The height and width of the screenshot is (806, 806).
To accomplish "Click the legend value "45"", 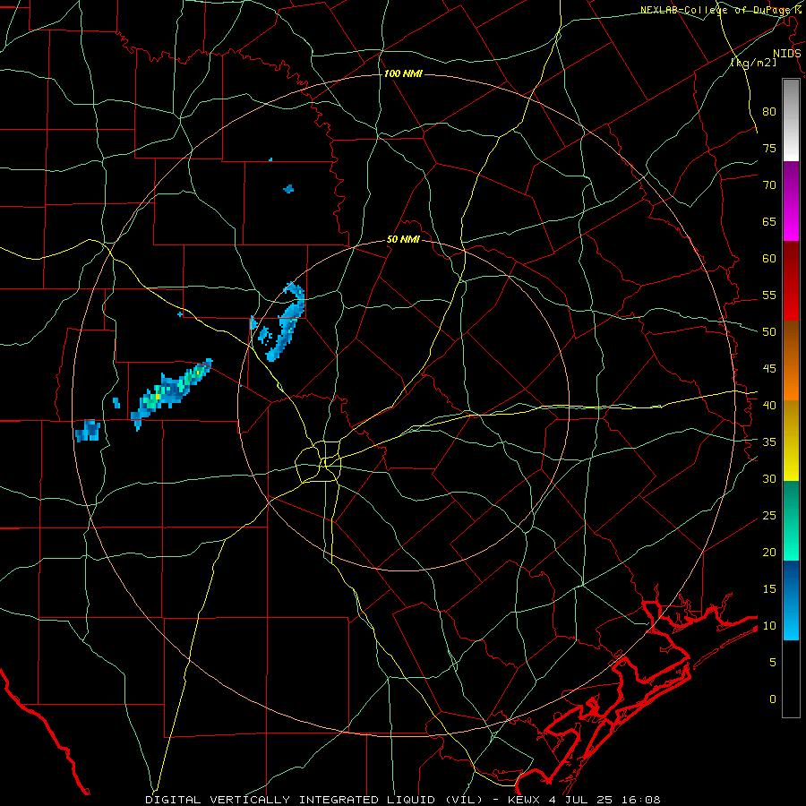I will click(x=769, y=369).
